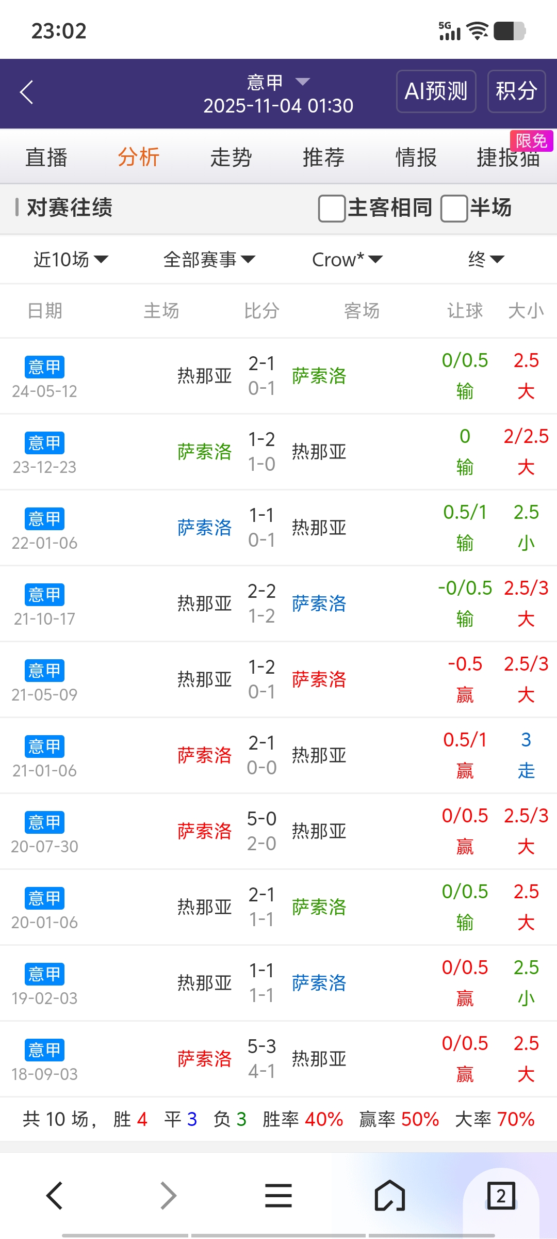Tap the browser back navigation arrow
557x1239 pixels.
[55, 1196]
